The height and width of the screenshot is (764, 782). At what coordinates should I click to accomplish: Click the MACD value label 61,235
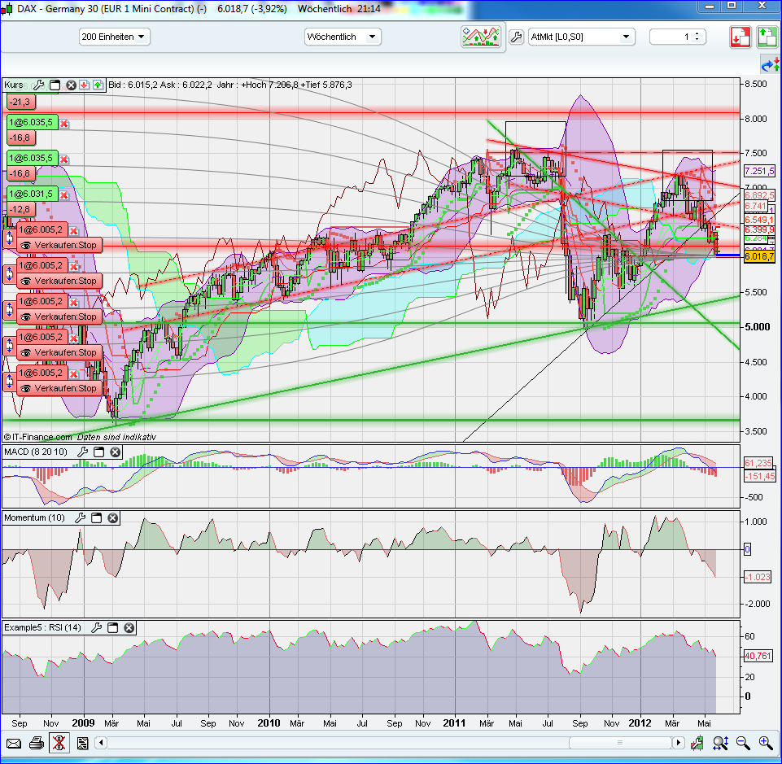[759, 463]
